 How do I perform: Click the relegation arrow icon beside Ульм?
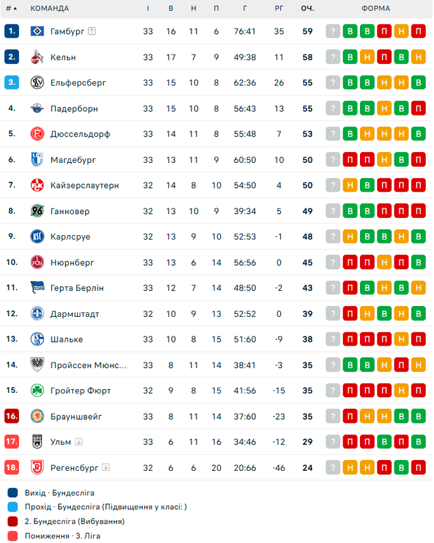tap(79, 441)
